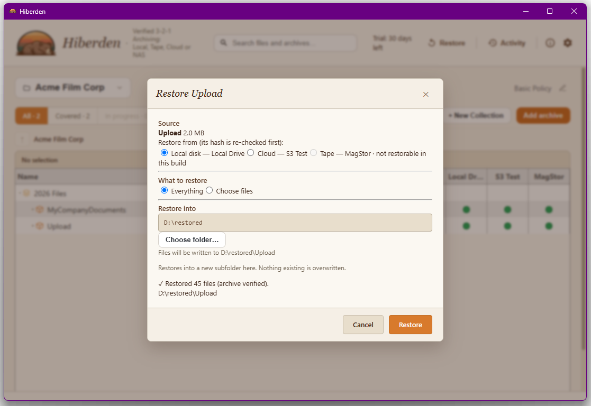
Task: Collapse the 2026 Files tree row
Action: click(20, 193)
